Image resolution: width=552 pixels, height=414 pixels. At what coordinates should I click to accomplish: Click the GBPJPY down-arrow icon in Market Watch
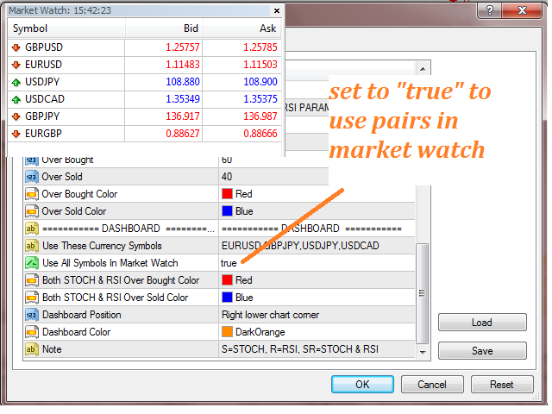coord(16,116)
